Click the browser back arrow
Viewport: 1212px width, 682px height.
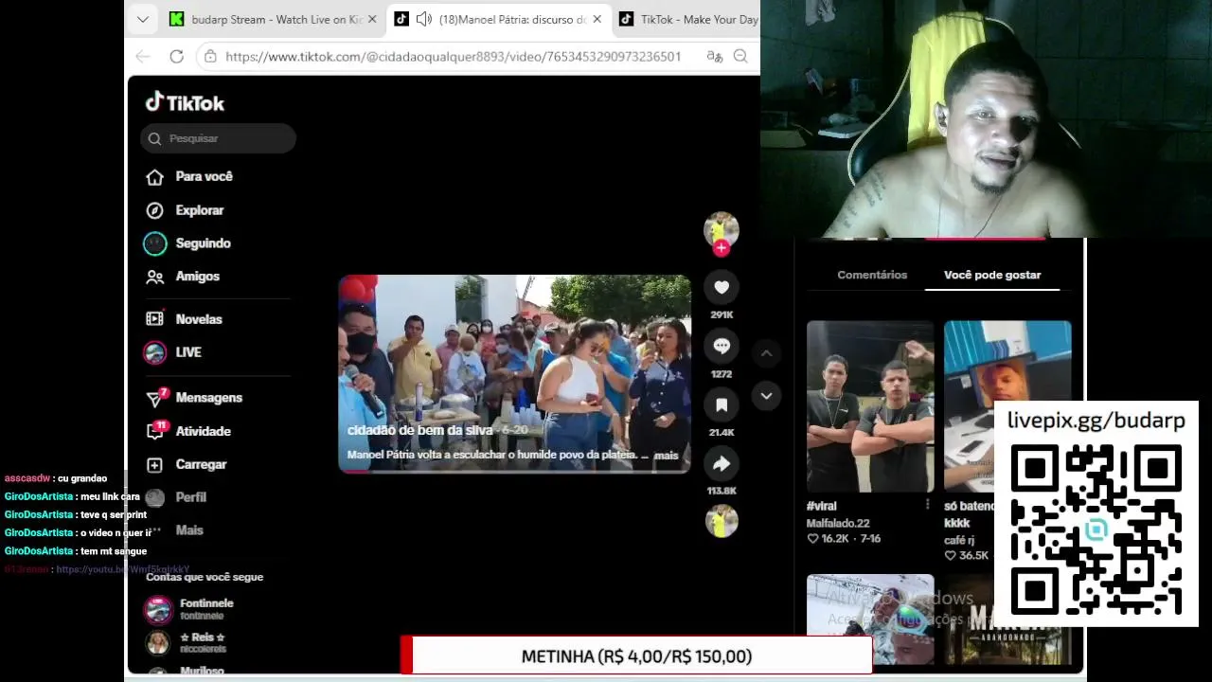[x=143, y=57]
